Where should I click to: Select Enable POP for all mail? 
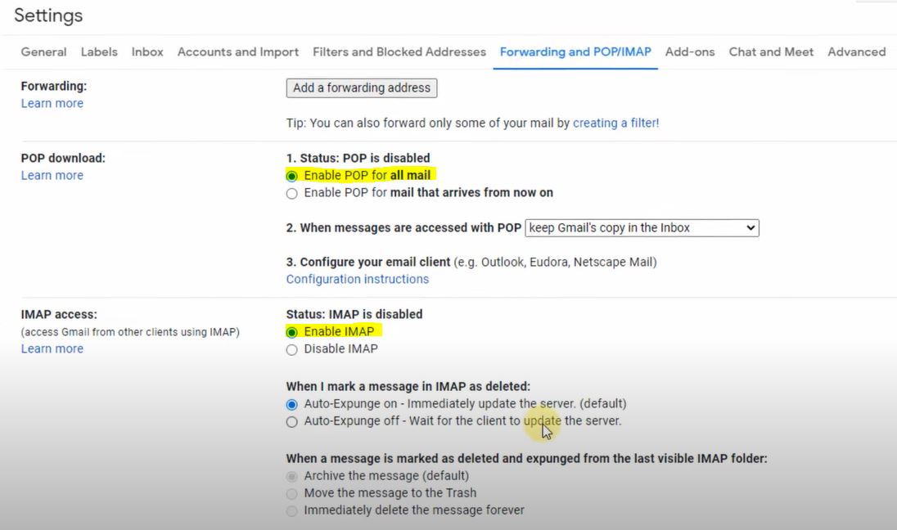click(291, 176)
